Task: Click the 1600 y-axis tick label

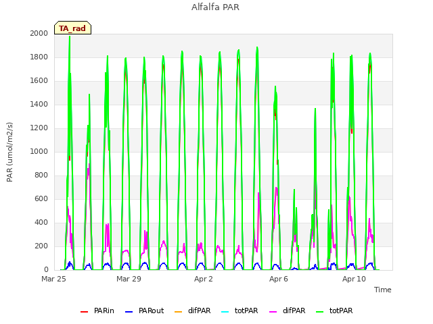Action: [x=39, y=81]
